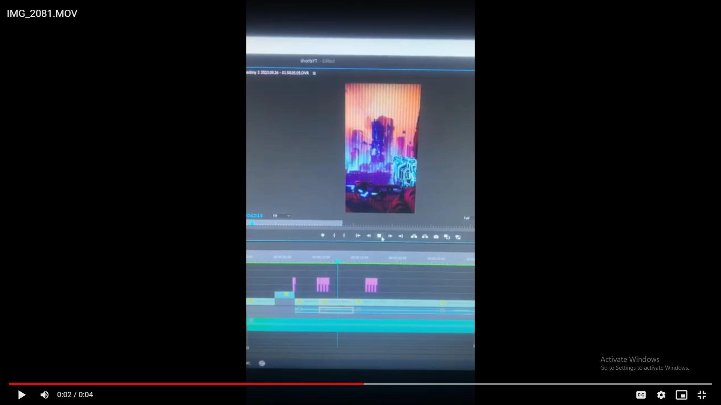Exit full screen mode

(x=701, y=395)
